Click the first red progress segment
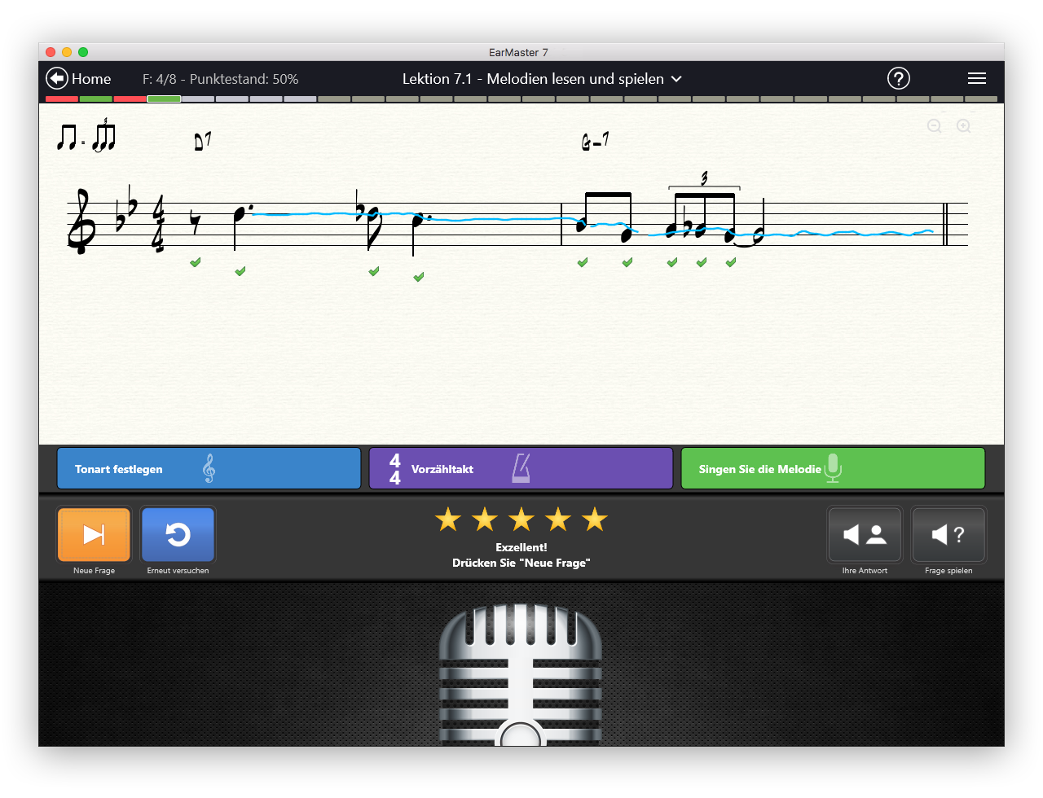Viewport: 1043px width, 798px height. 61,99
